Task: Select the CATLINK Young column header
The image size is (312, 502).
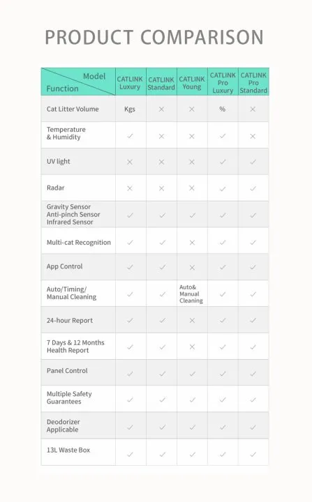Action: click(192, 82)
